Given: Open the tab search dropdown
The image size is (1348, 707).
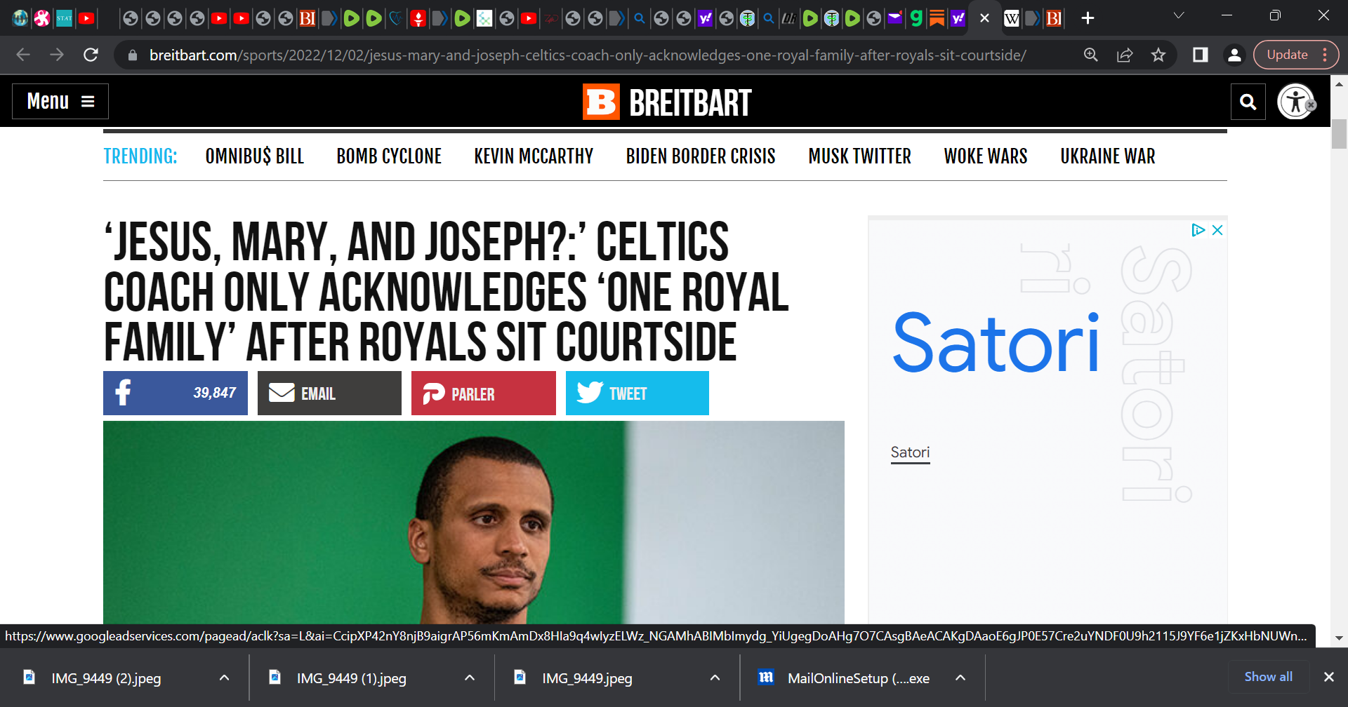Looking at the screenshot, I should point(1179,15).
